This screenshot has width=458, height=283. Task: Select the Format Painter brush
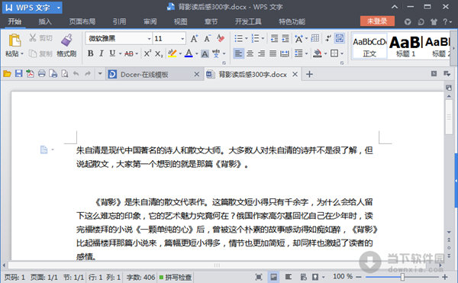tap(66, 40)
